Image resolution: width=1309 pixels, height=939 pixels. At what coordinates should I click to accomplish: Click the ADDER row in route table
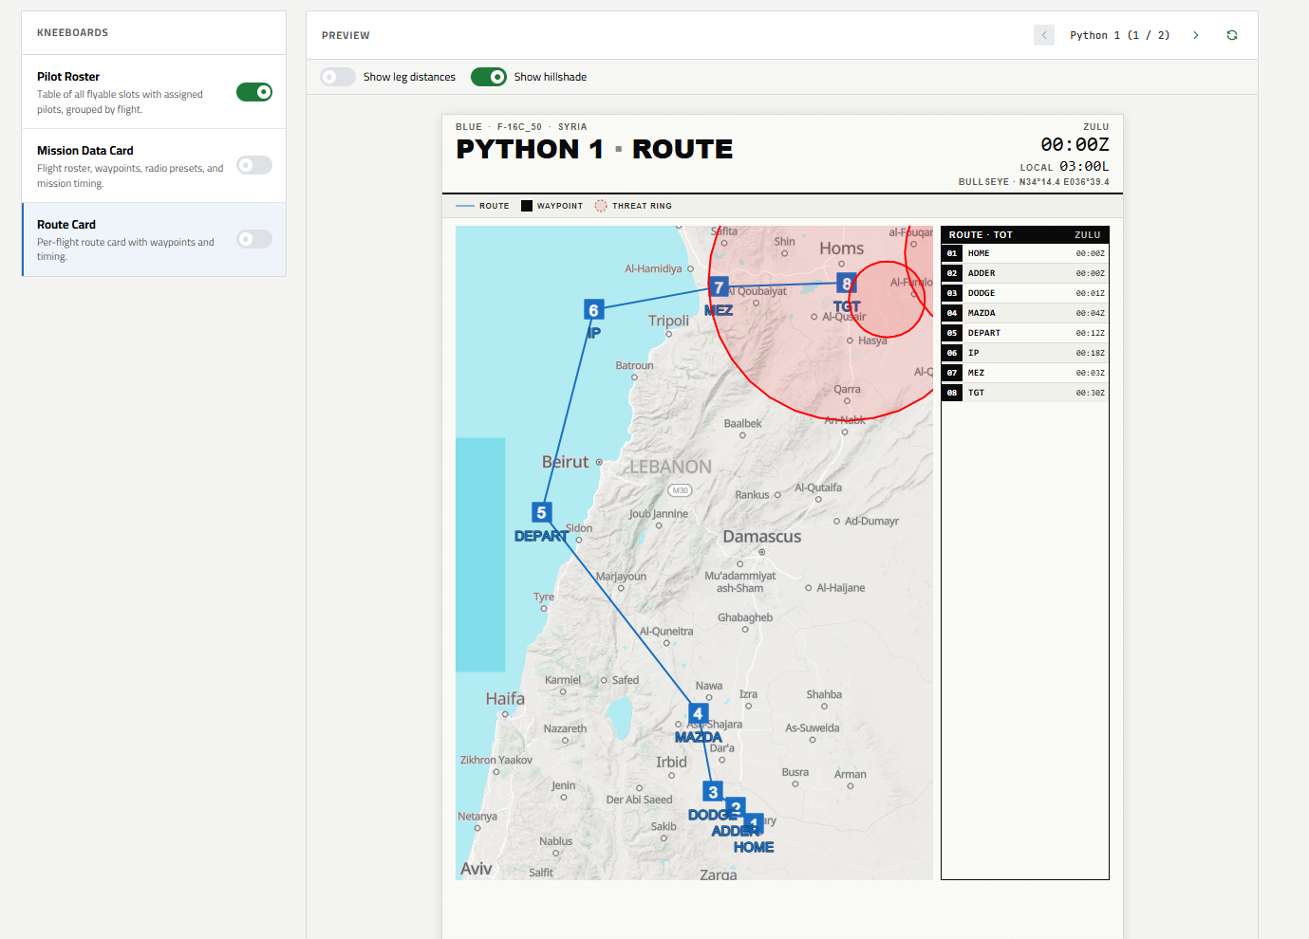(x=1025, y=273)
